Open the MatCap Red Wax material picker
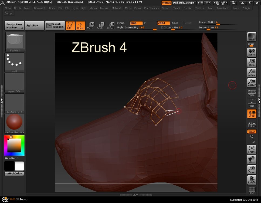This screenshot has width=261, height=203. point(14,123)
